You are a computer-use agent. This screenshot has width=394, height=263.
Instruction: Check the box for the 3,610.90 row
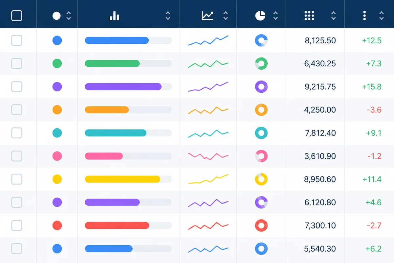(x=17, y=156)
